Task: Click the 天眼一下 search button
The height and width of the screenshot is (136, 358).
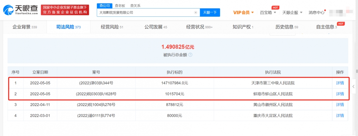Action: (x=210, y=12)
